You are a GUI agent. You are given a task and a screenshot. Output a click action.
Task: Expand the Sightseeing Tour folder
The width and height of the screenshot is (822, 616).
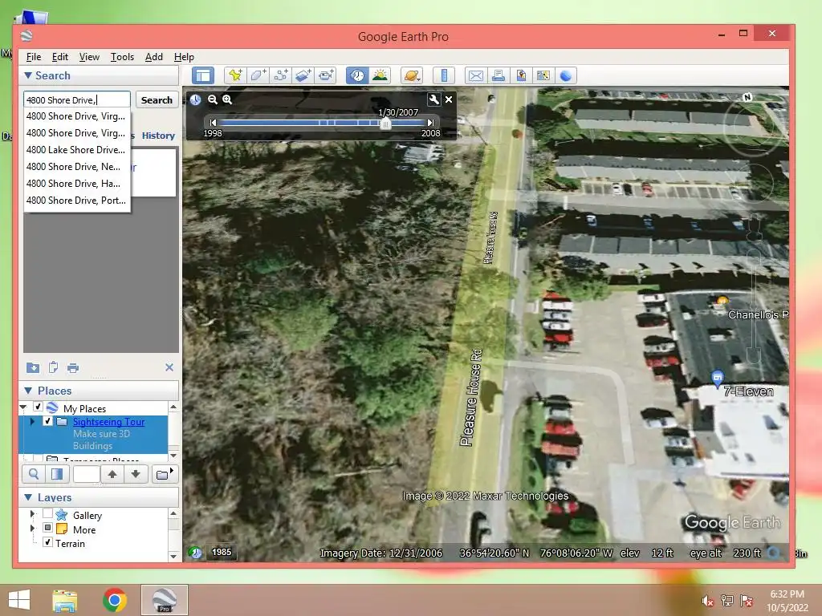tap(32, 421)
